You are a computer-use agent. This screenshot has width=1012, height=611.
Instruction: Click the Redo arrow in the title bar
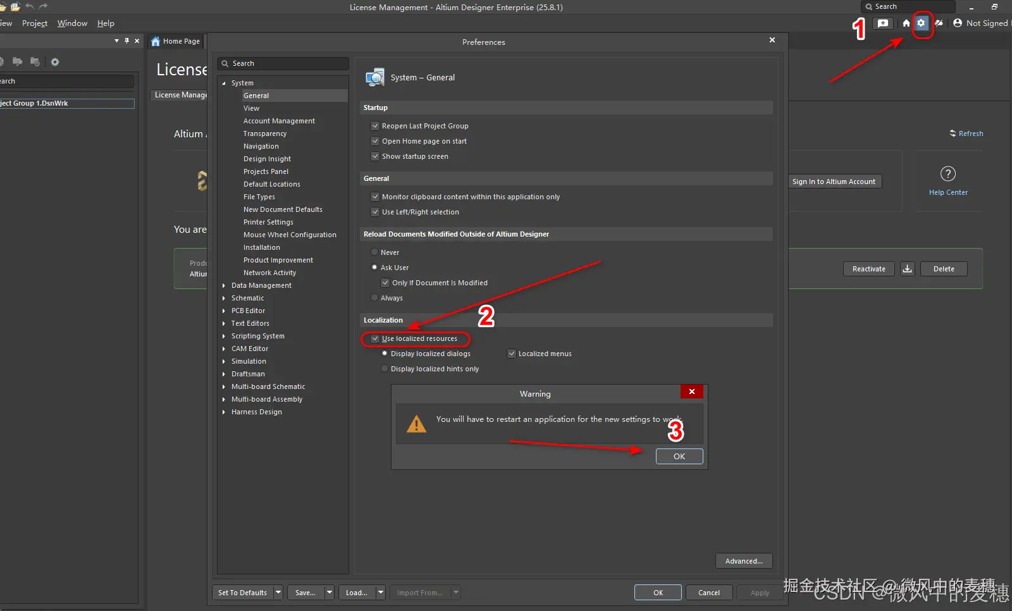[x=44, y=6]
